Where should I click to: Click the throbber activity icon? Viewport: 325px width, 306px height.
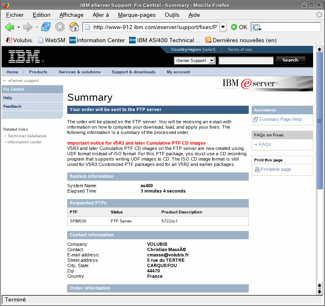319,15
